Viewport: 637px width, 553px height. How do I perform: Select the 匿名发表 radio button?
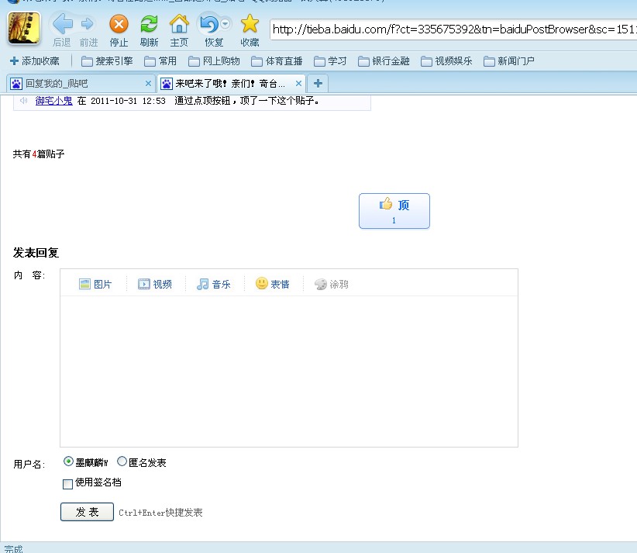tap(122, 461)
